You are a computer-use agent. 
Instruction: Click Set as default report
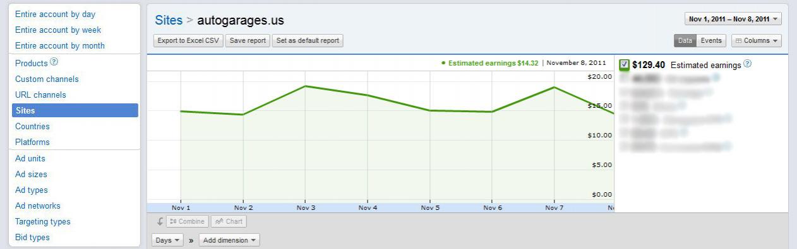tap(308, 40)
